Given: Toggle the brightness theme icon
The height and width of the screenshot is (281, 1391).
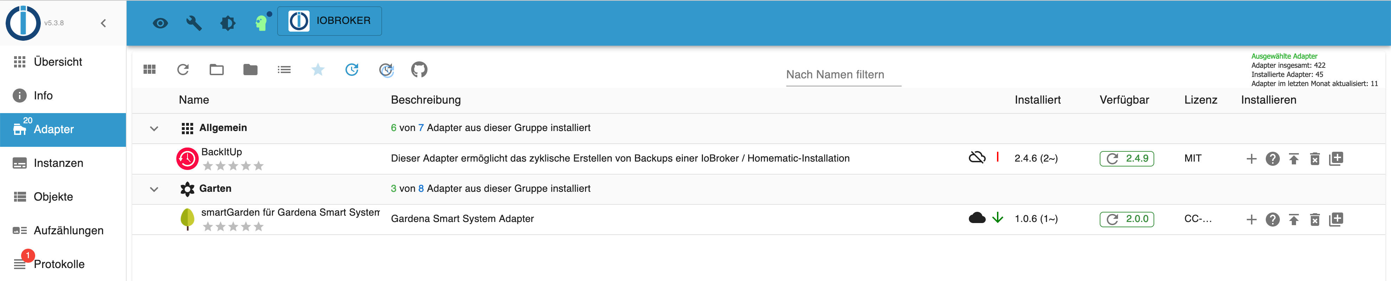Looking at the screenshot, I should pyautogui.click(x=228, y=23).
